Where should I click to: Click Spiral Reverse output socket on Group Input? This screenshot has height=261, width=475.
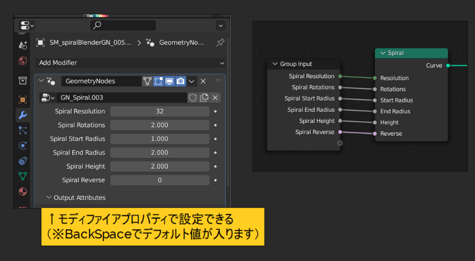click(340, 132)
